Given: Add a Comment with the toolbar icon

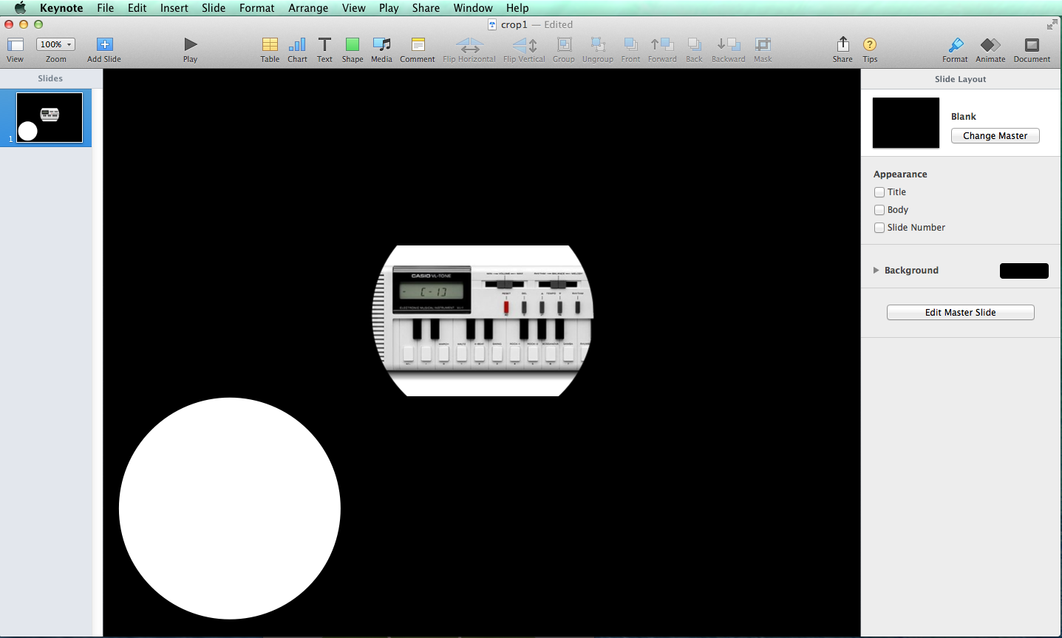Looking at the screenshot, I should tap(417, 50).
